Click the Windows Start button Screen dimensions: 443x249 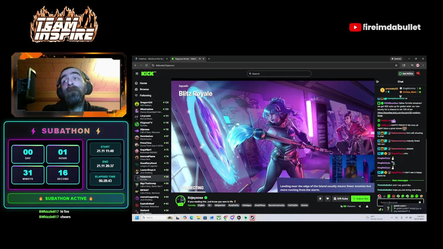click(137, 218)
